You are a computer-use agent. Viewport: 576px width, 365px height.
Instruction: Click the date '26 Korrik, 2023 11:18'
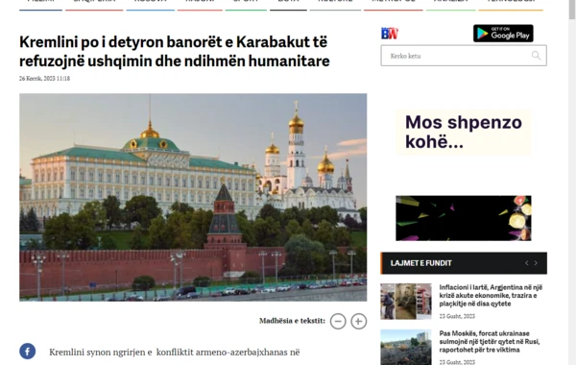[x=44, y=79]
